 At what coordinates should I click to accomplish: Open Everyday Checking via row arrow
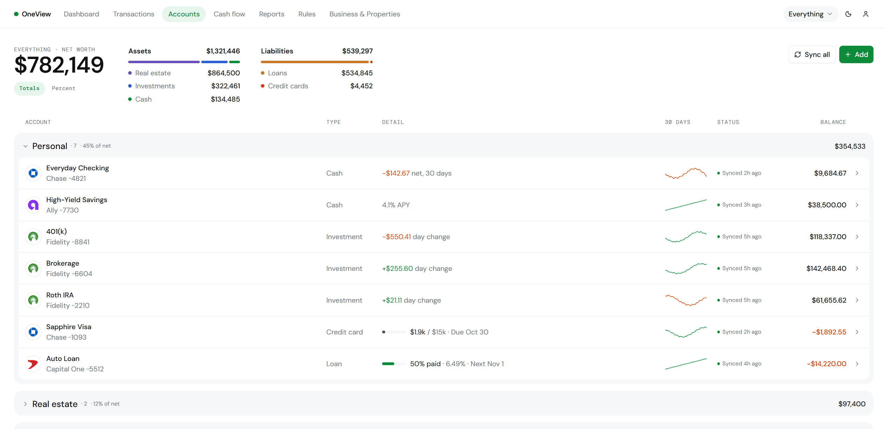pyautogui.click(x=857, y=173)
